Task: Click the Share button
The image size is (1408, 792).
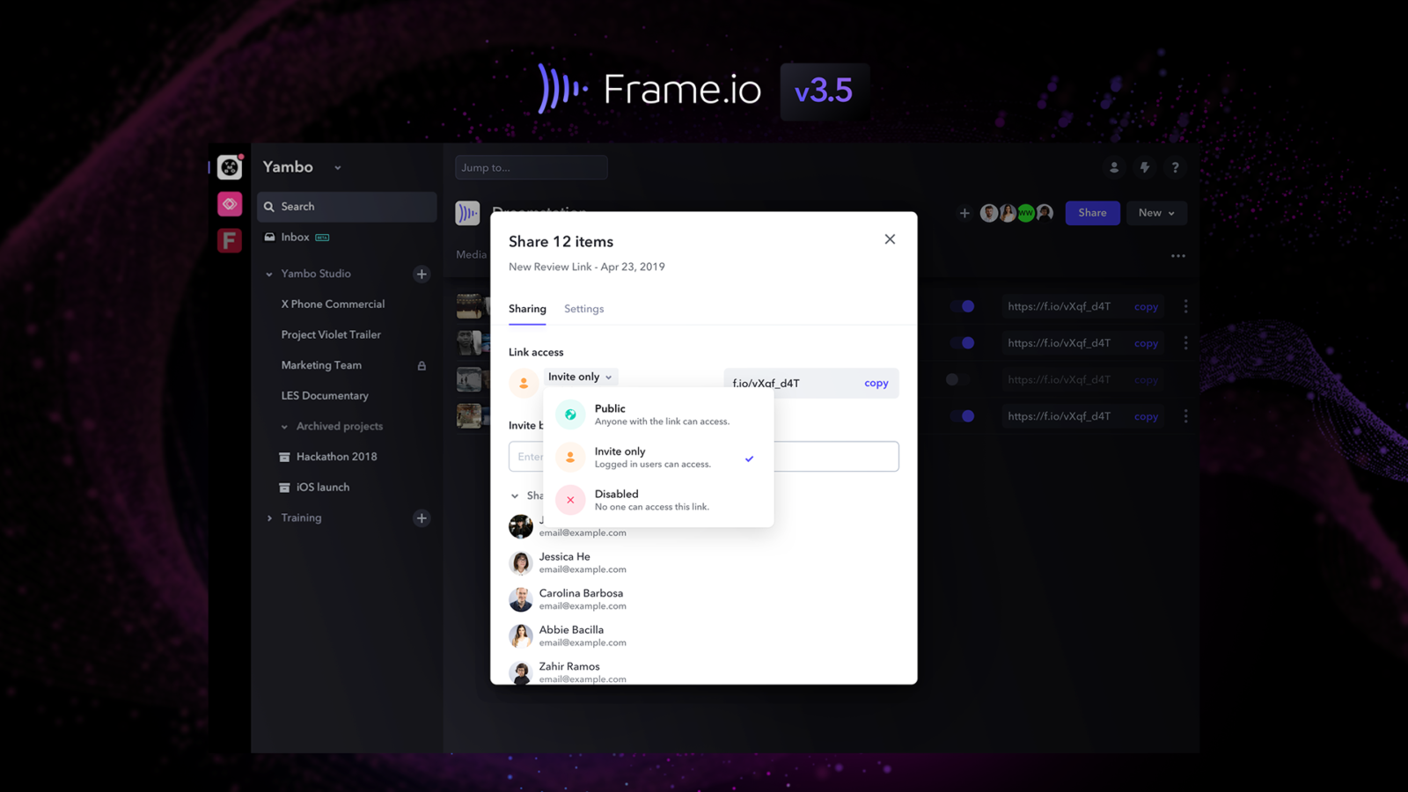Action: [x=1092, y=212]
